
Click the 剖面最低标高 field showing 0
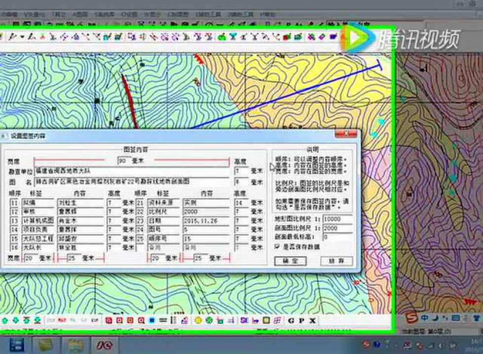click(337, 237)
